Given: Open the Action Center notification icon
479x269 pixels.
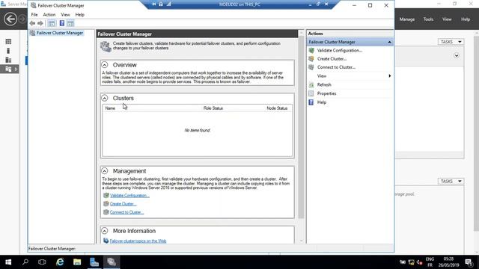Looking at the screenshot, I should (469, 262).
